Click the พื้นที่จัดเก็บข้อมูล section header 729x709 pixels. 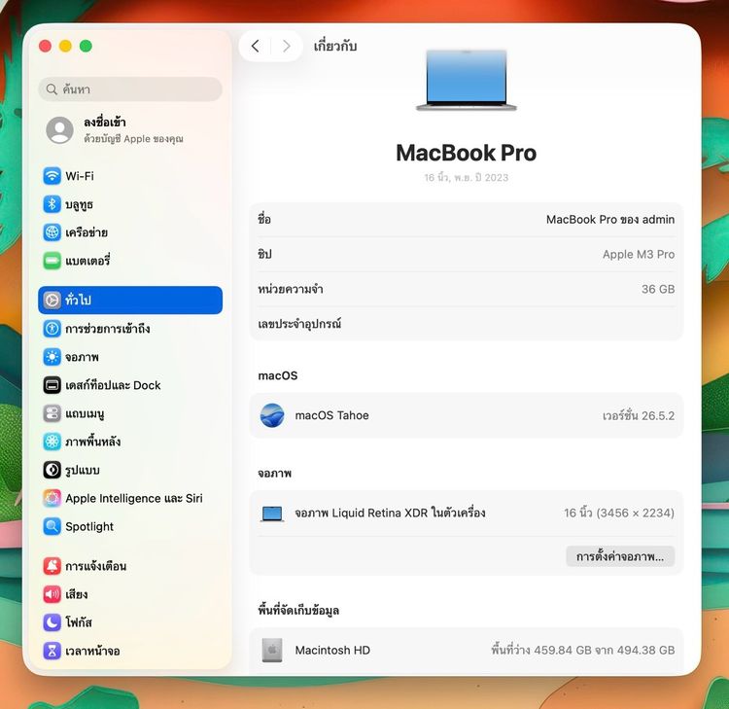point(298,611)
